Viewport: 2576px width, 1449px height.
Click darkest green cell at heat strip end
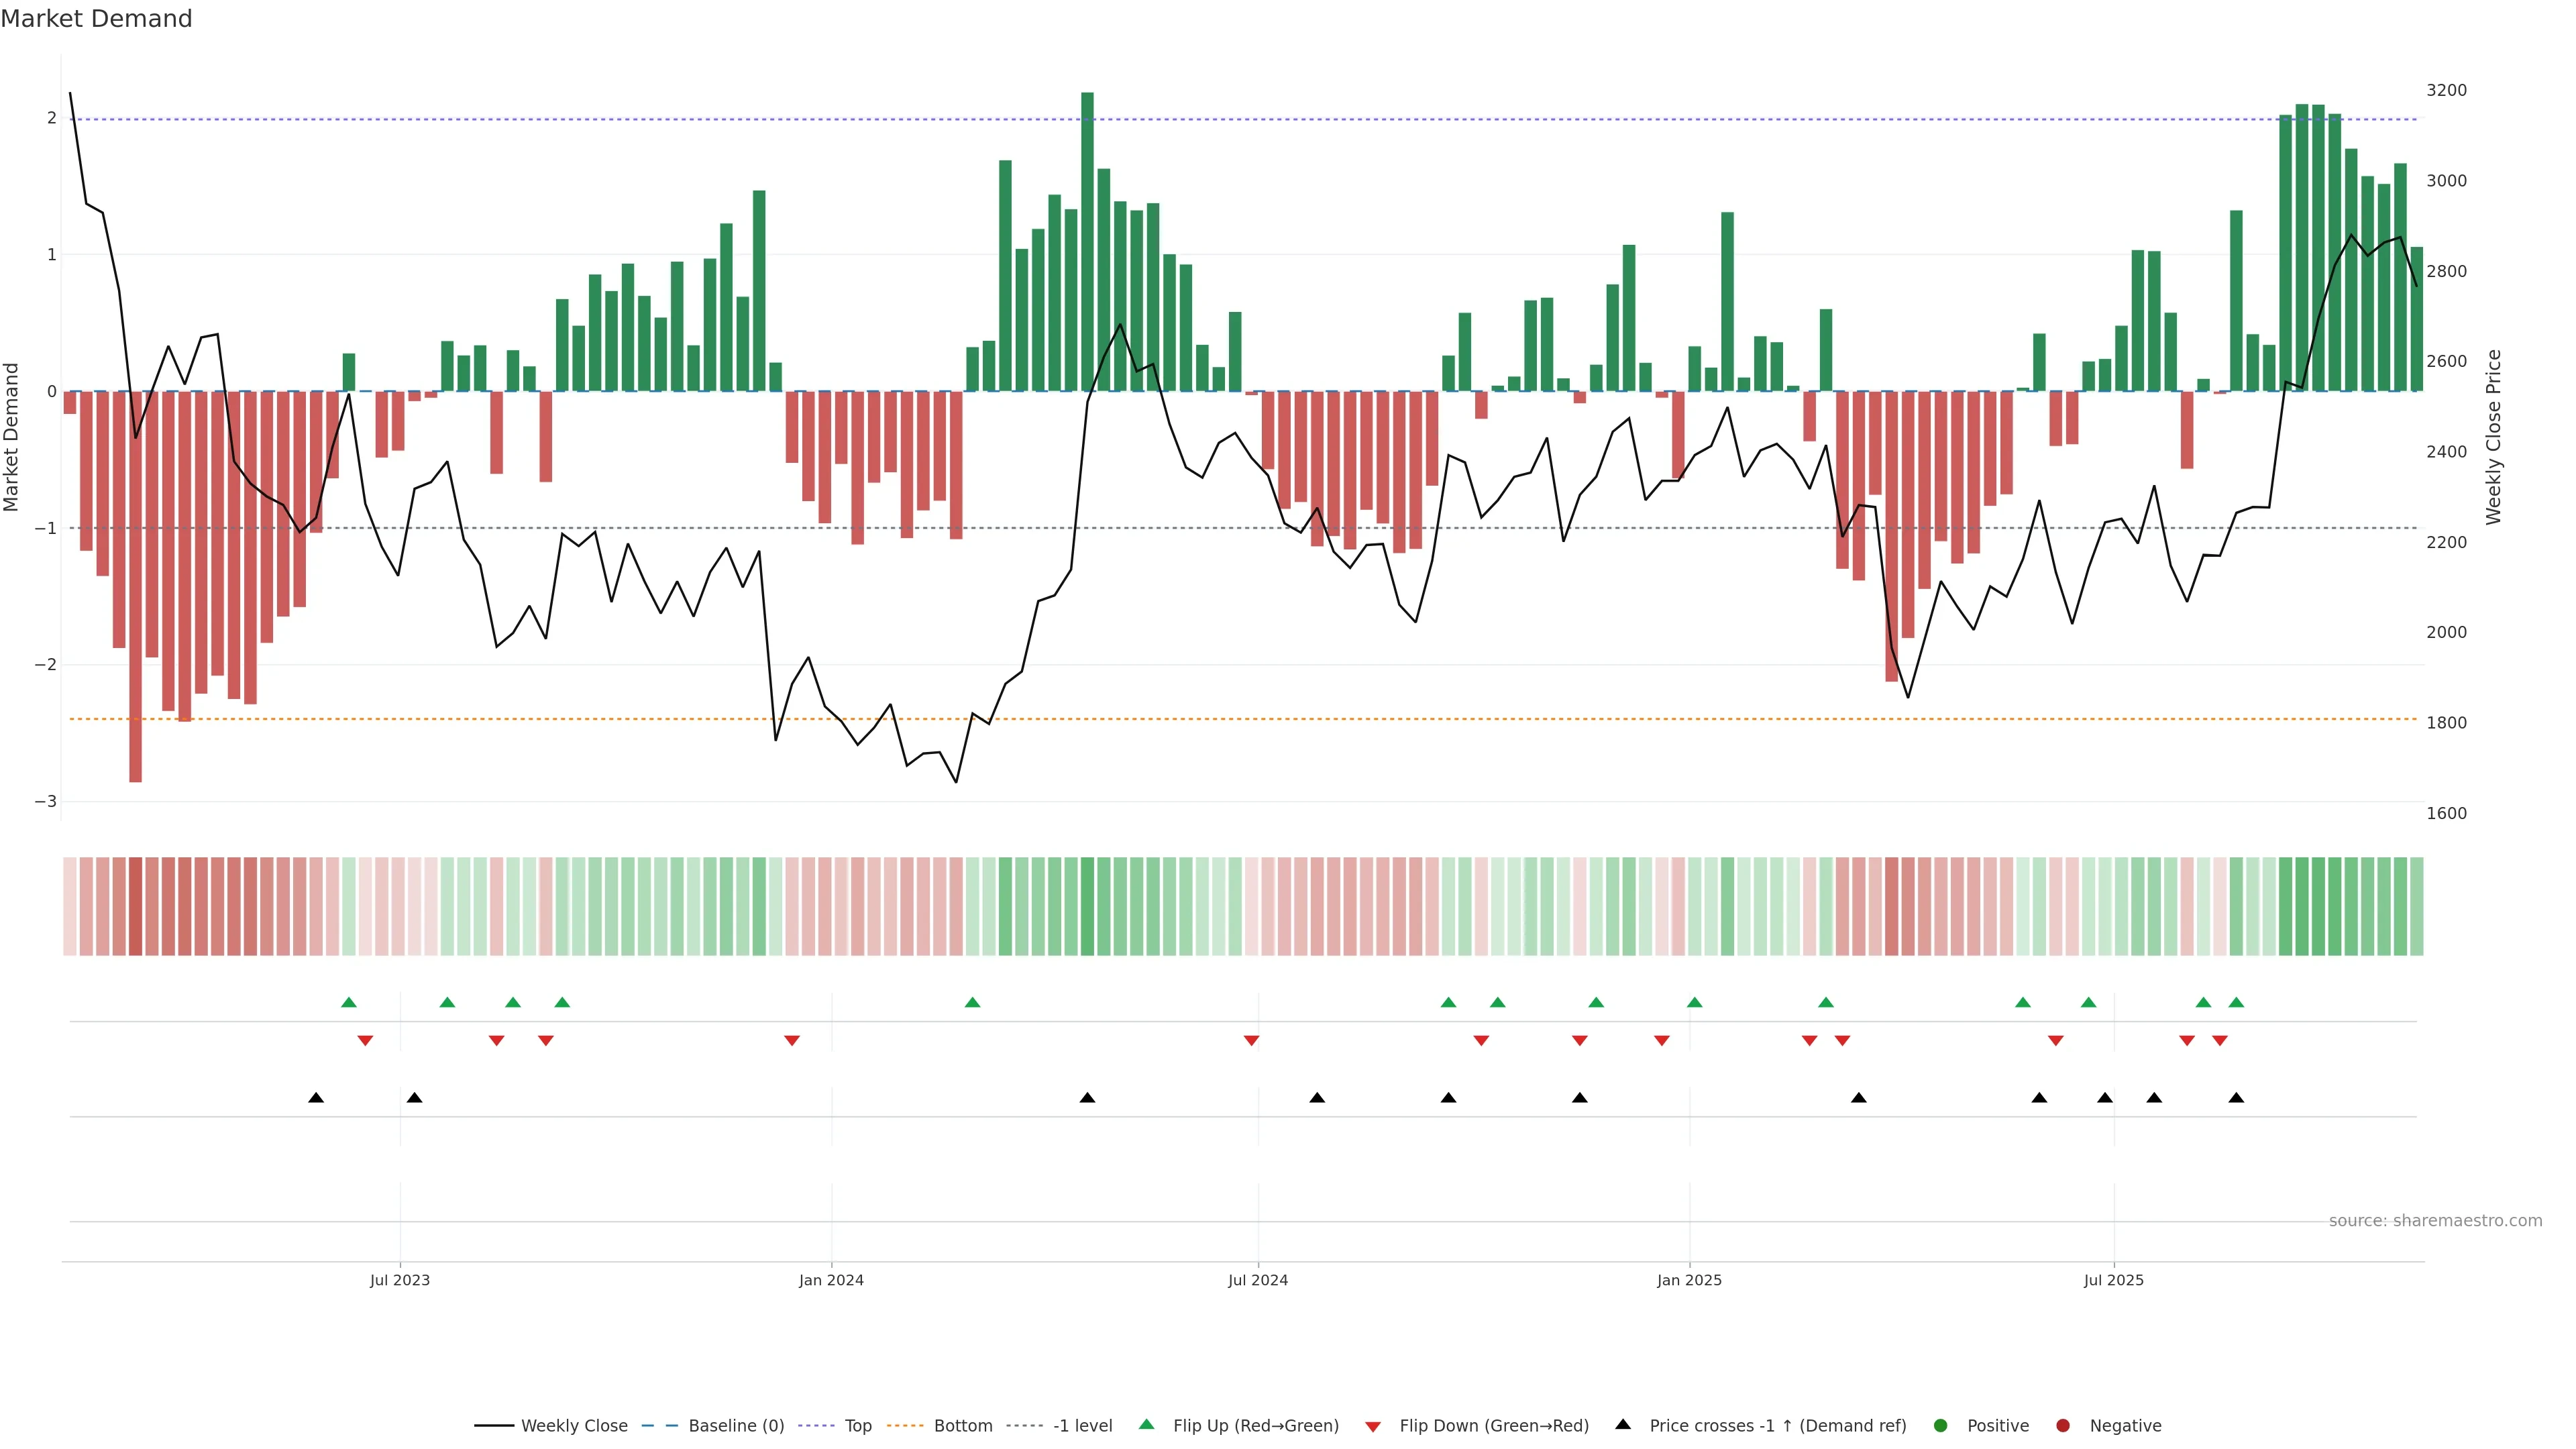click(x=2303, y=906)
